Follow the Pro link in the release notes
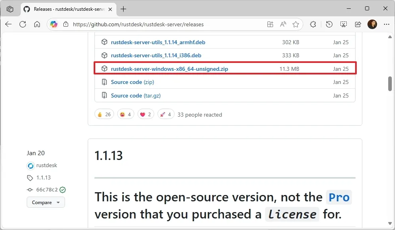This screenshot has height=230, width=395. pos(339,197)
